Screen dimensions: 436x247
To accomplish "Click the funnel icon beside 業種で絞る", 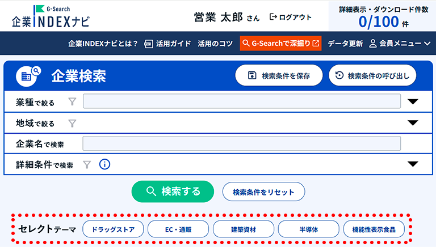I will [x=72, y=102].
